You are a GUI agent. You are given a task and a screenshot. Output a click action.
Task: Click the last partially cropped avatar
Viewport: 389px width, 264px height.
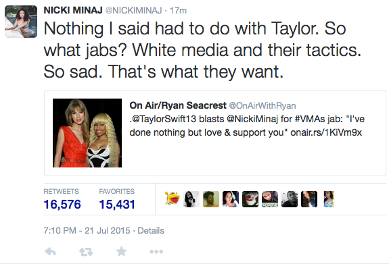click(329, 199)
